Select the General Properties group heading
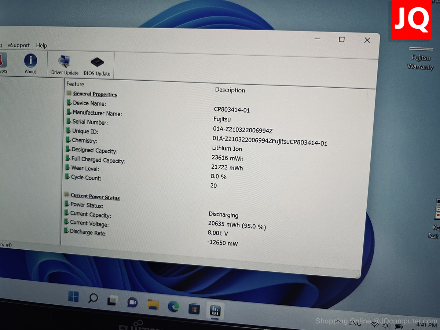 (x=95, y=94)
